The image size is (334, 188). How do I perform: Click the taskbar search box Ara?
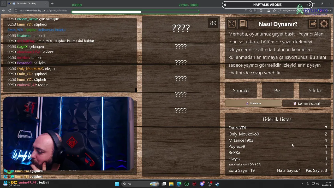tap(141, 184)
